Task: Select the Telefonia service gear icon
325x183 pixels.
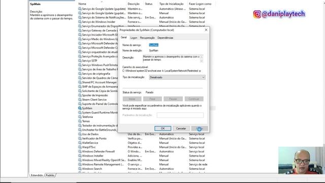Action: [80, 117]
